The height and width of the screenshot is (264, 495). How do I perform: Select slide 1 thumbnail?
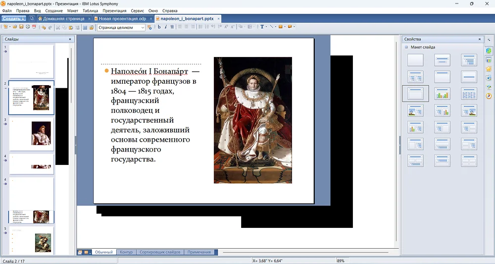pyautogui.click(x=32, y=61)
